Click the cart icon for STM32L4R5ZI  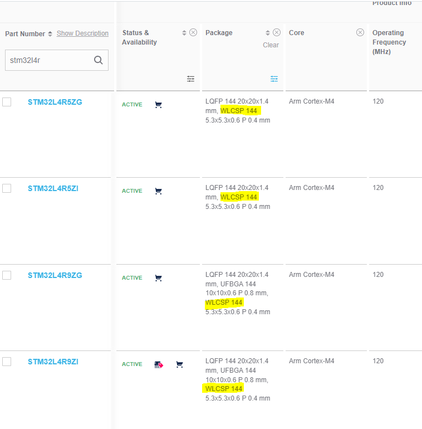pos(158,191)
